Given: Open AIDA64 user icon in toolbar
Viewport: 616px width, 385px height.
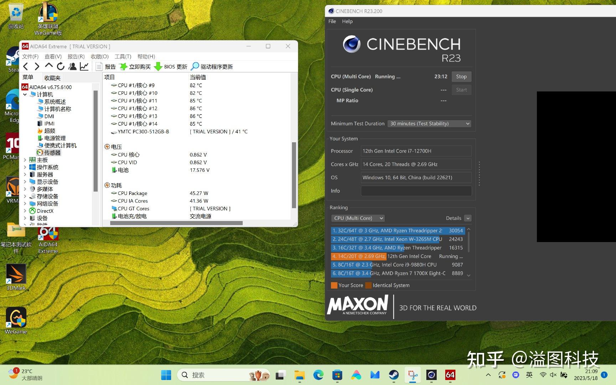Looking at the screenshot, I should (72, 66).
